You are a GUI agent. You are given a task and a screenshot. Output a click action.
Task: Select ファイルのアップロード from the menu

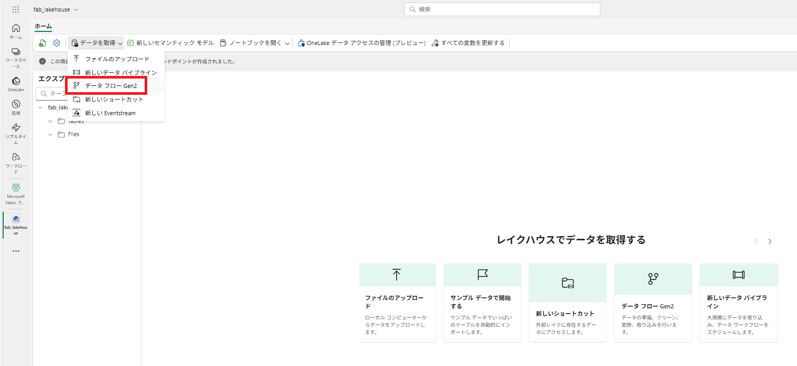pos(116,59)
